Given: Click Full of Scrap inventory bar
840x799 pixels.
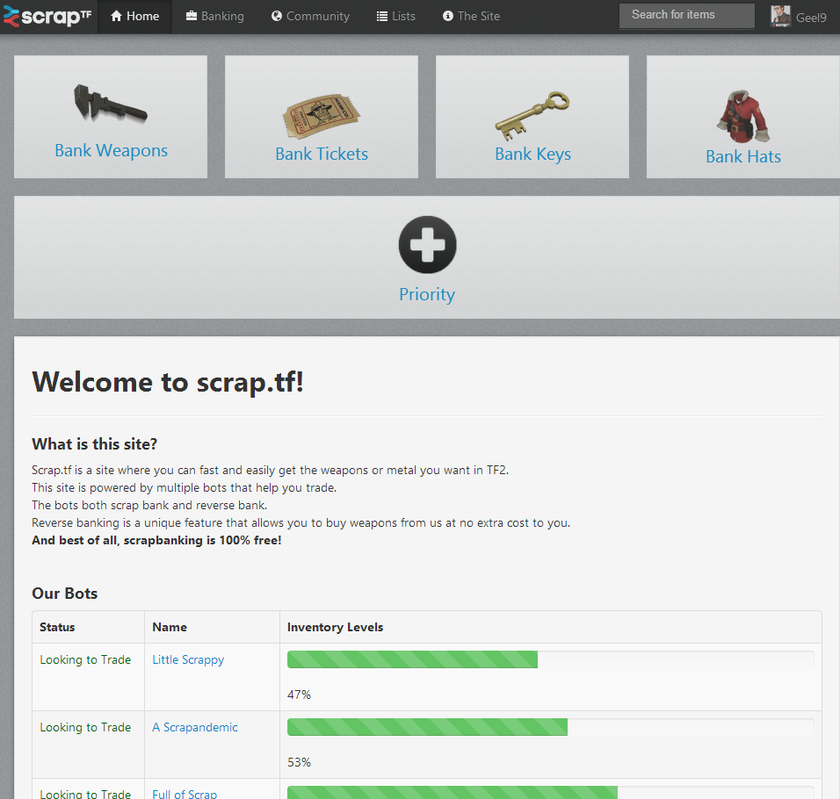Looking at the screenshot, I should [550, 793].
